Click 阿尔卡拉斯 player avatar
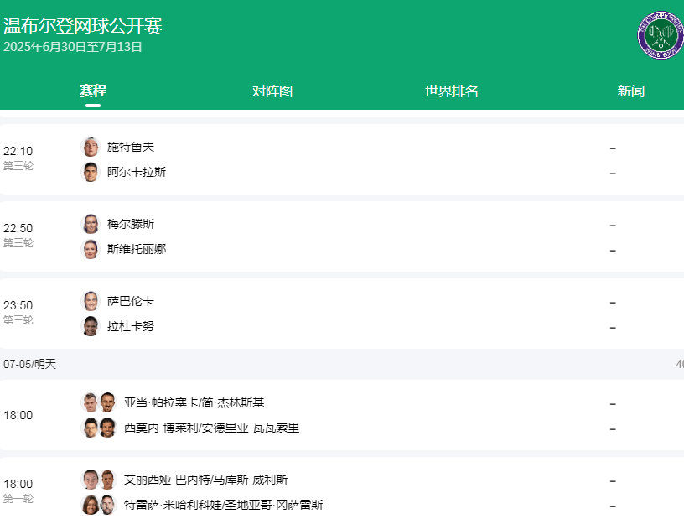 [91, 172]
